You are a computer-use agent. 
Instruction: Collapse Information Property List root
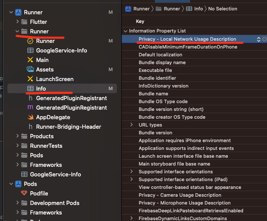pos(126,31)
